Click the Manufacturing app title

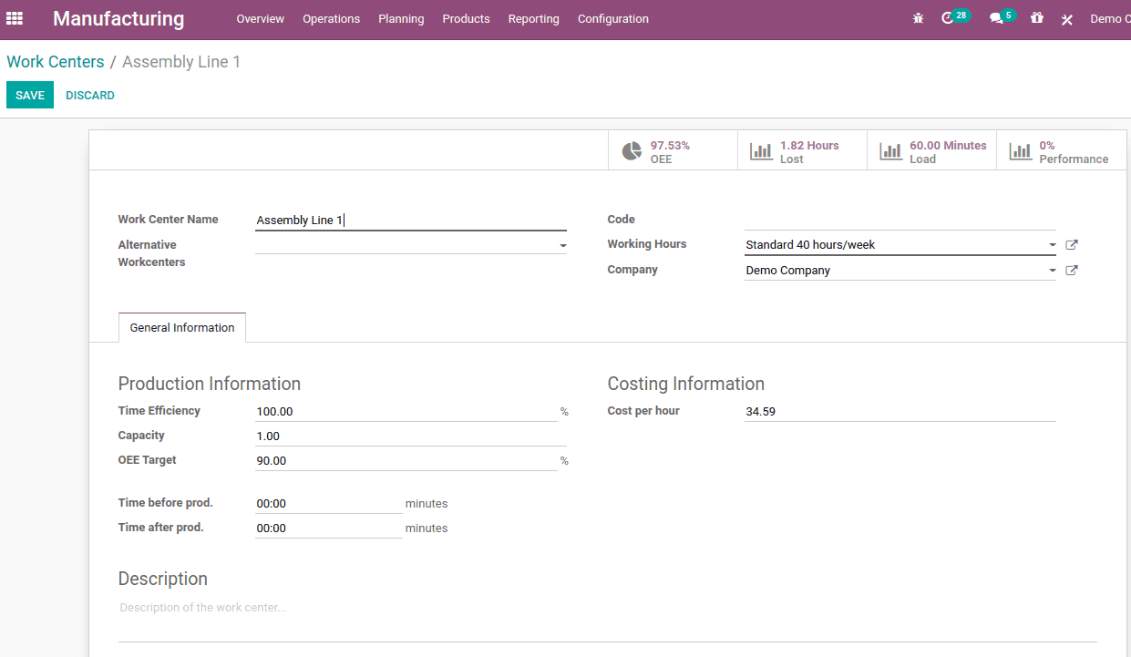(x=118, y=19)
